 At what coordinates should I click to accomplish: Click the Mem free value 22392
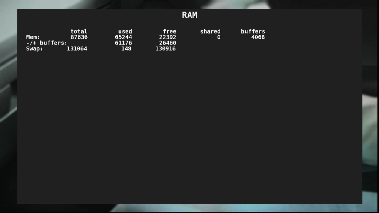(168, 37)
